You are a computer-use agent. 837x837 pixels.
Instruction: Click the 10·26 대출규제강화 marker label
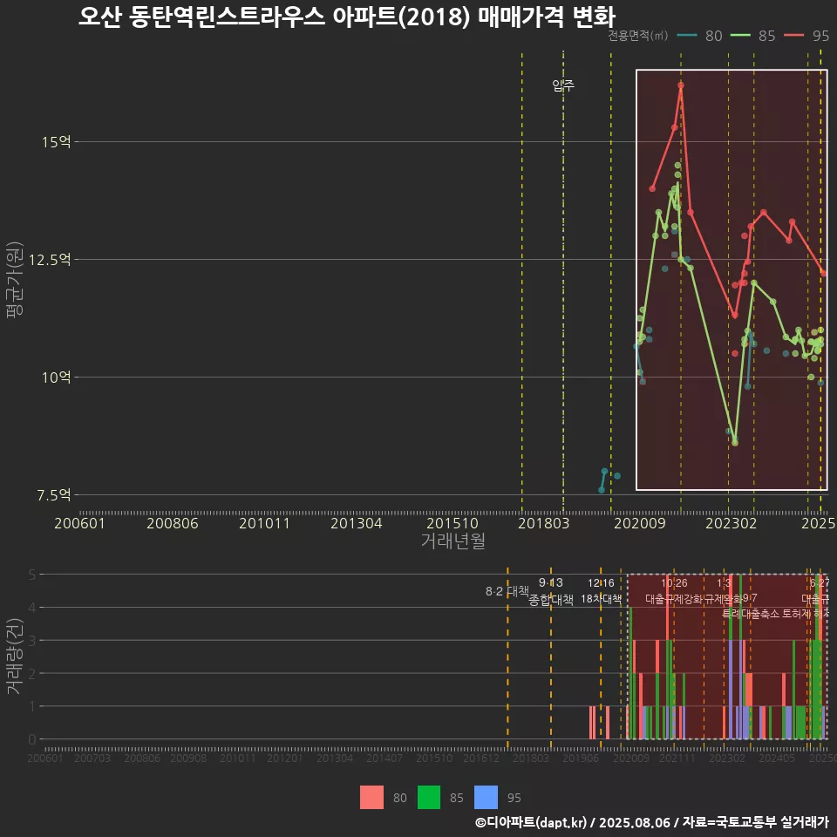674,591
